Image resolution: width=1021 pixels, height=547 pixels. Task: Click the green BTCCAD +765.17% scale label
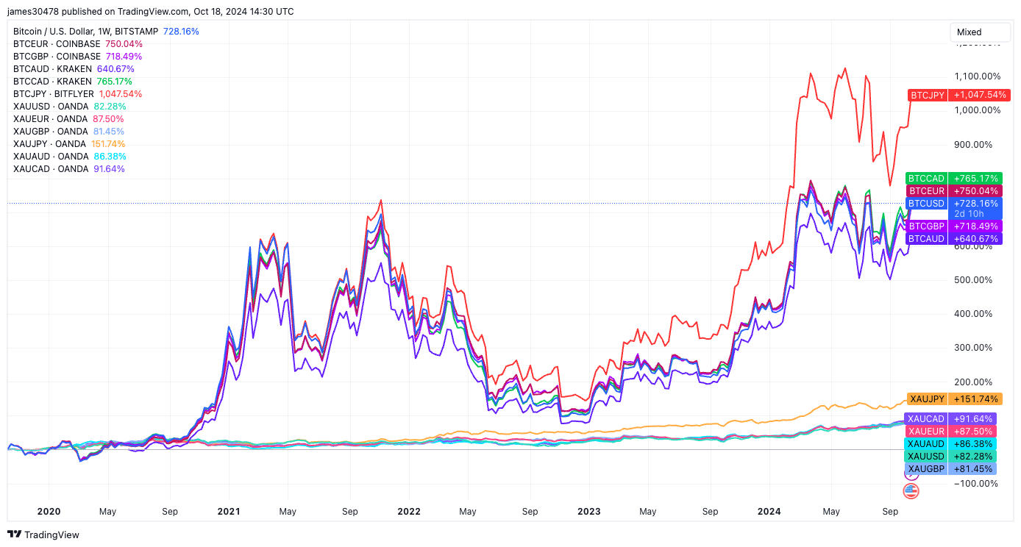[x=953, y=179]
